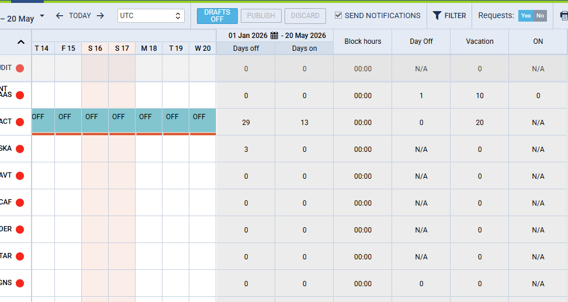This screenshot has width=568, height=302.
Task: Sort by ON column header
Action: pos(538,41)
